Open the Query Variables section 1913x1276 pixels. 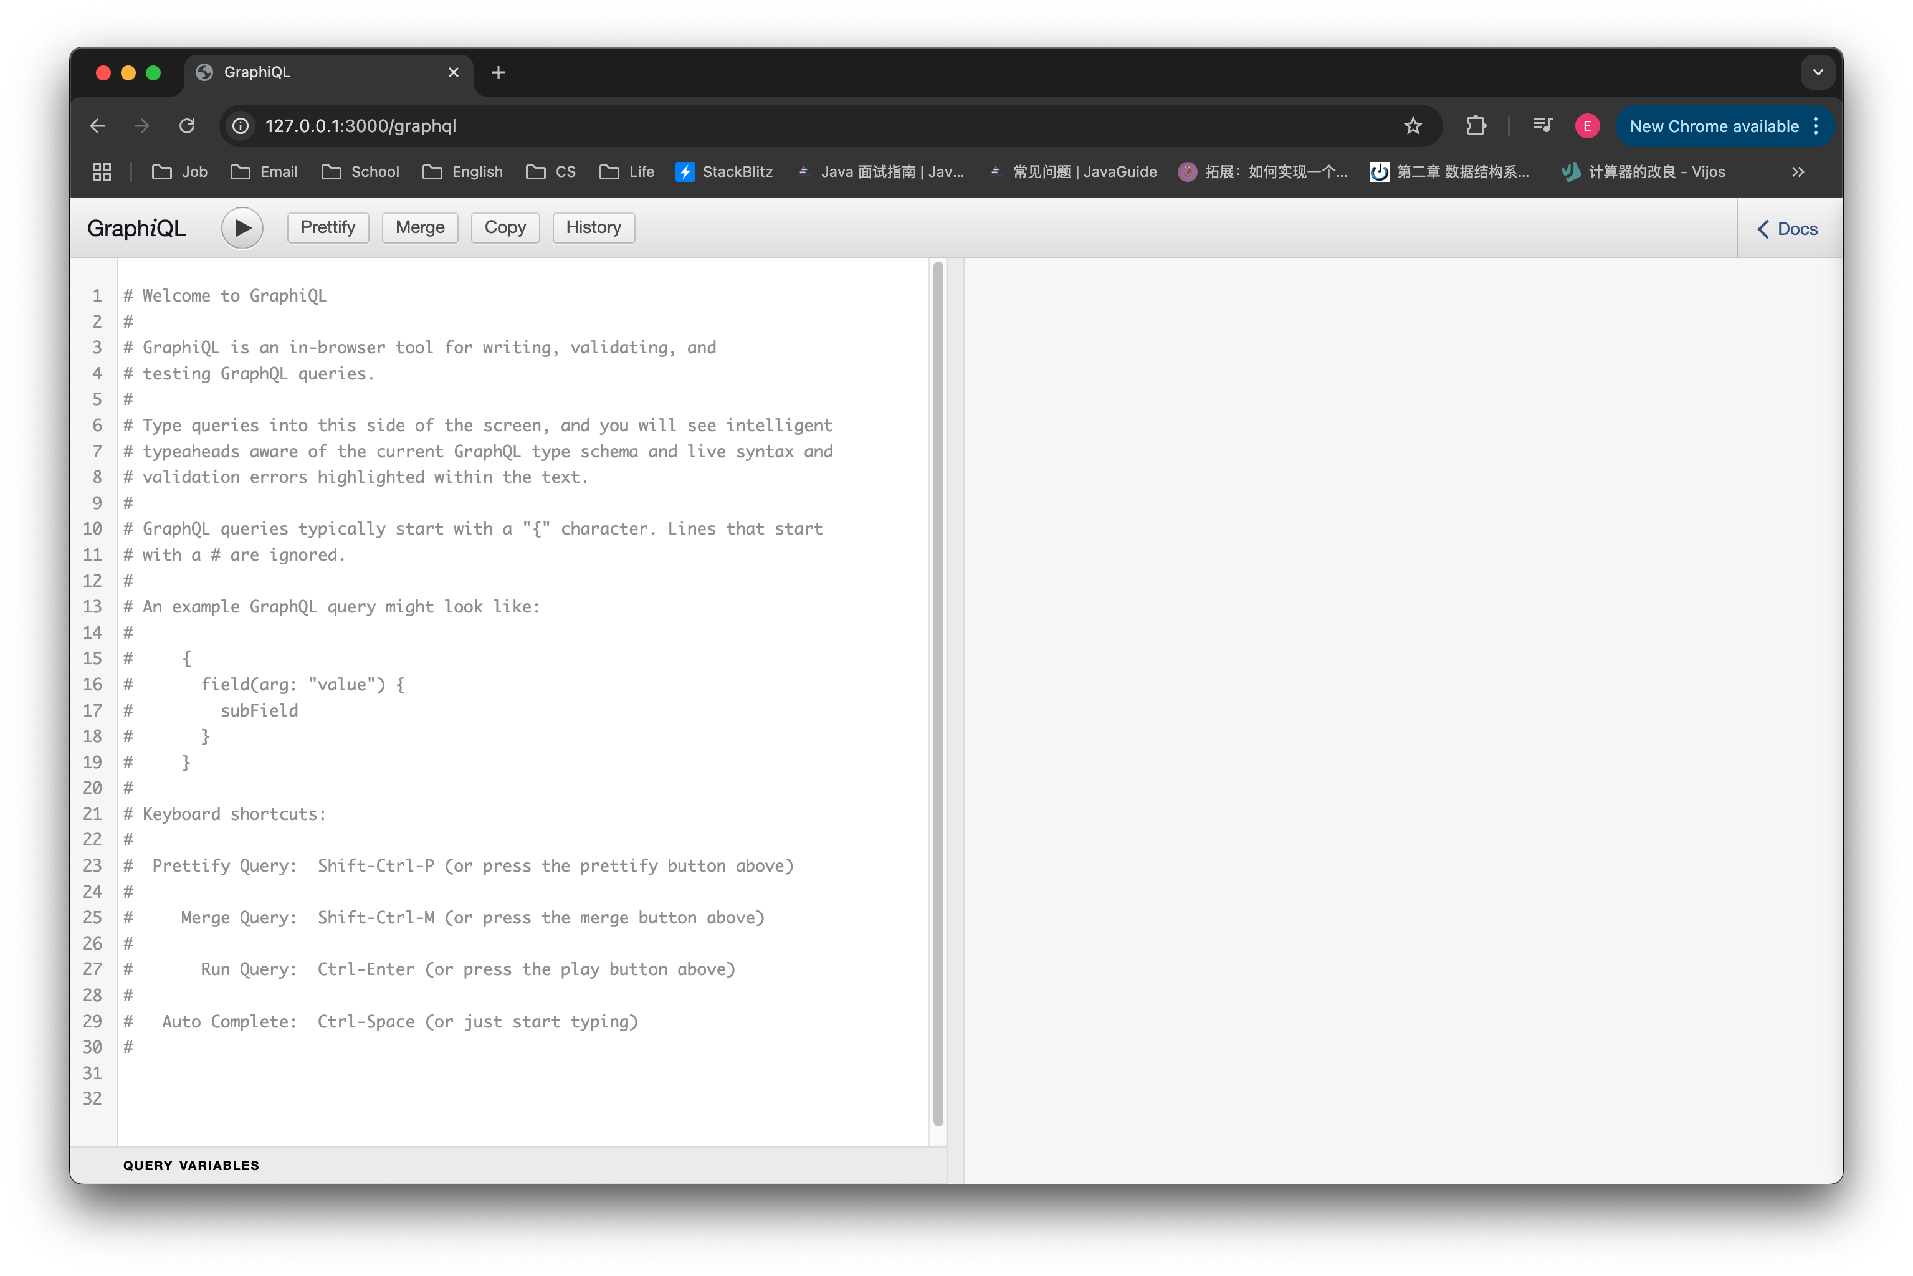click(x=191, y=1164)
